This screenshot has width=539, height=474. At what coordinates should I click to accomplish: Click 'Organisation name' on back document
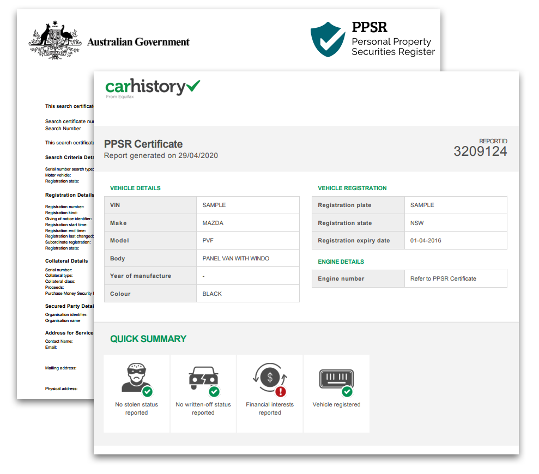(x=63, y=321)
